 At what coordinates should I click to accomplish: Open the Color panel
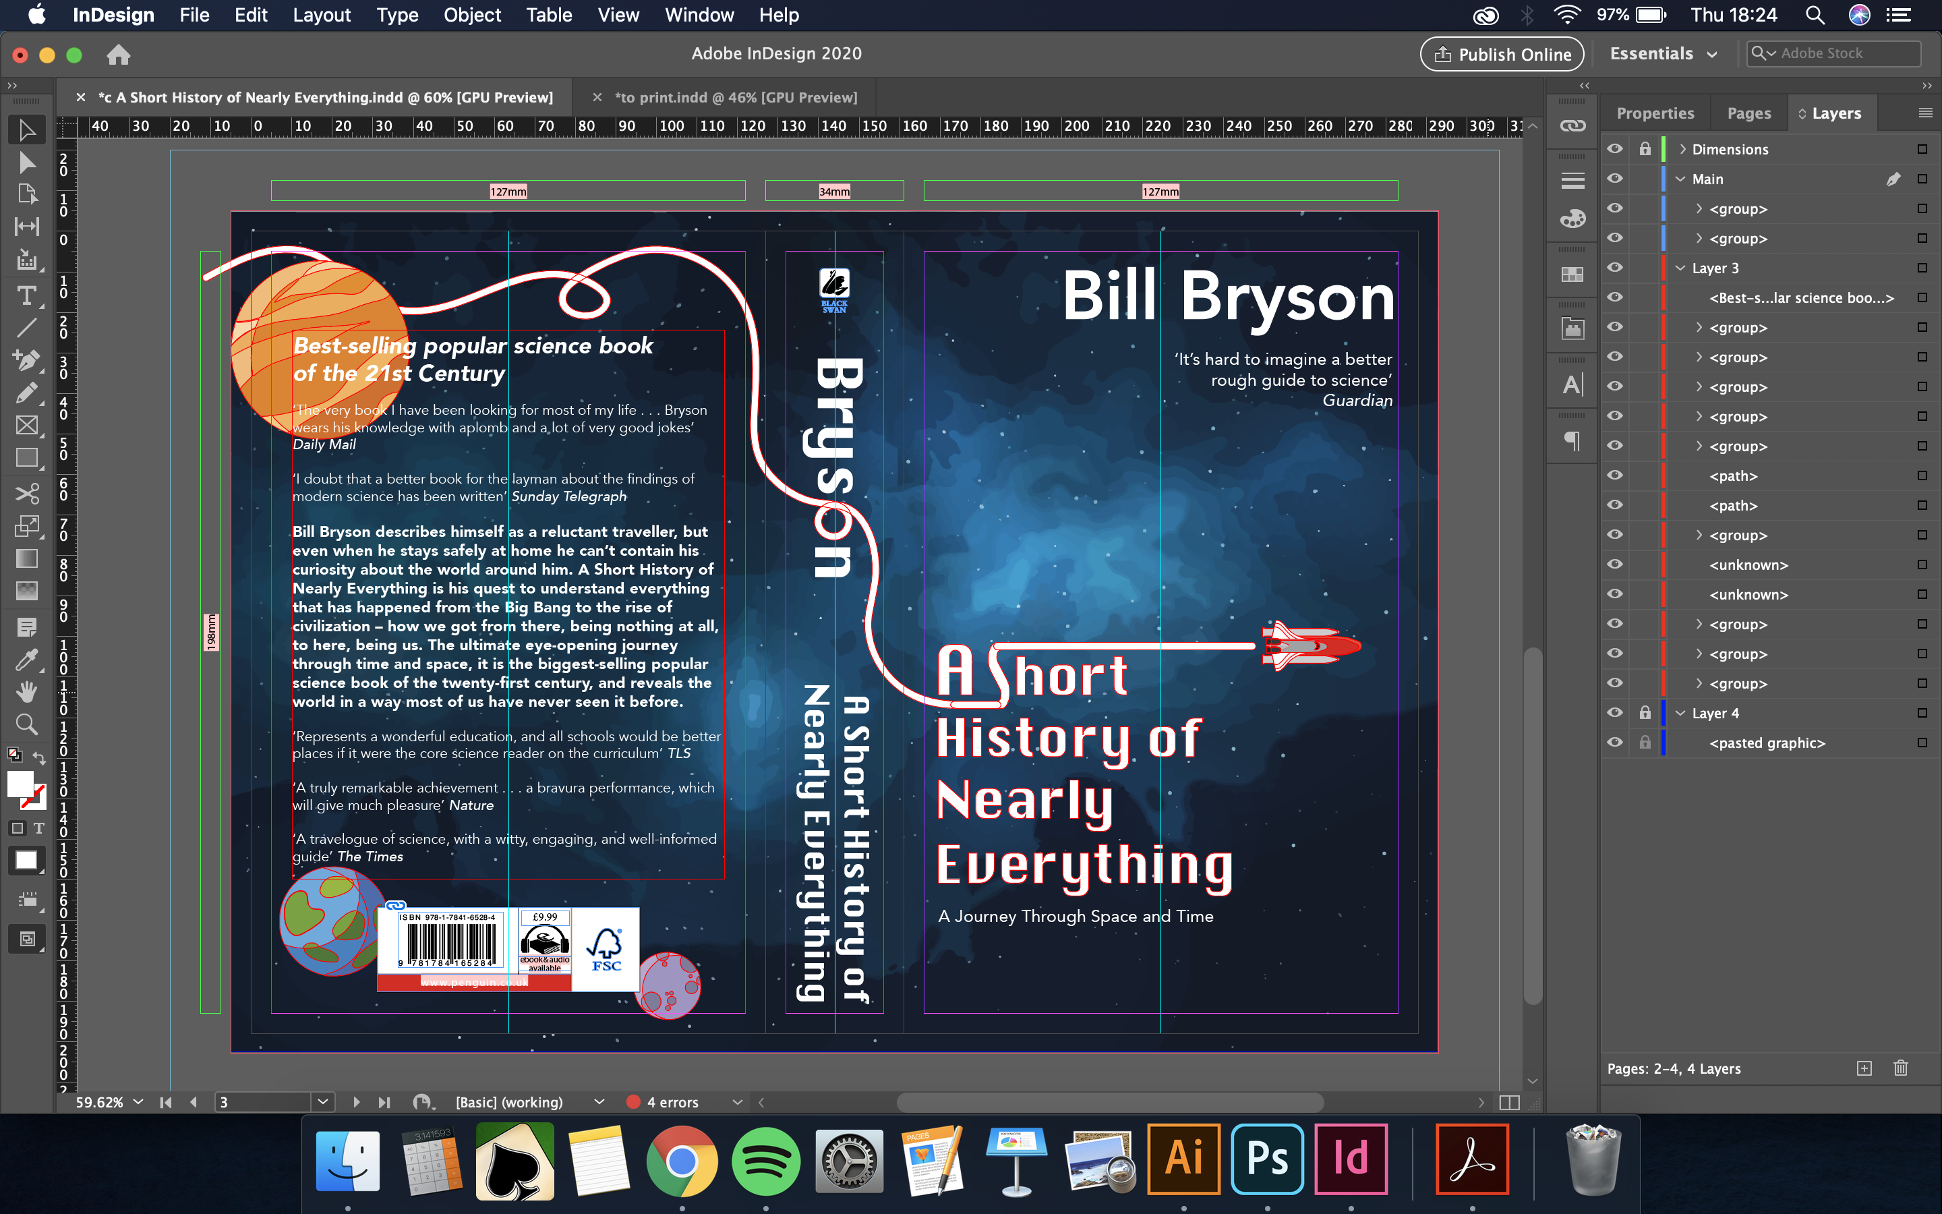pyautogui.click(x=1572, y=218)
